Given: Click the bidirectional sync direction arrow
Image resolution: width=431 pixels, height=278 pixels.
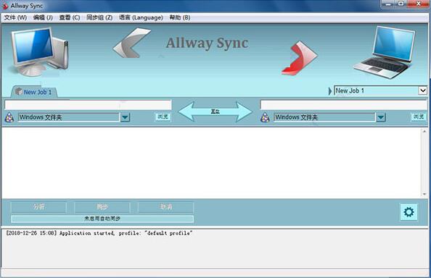Looking at the screenshot, I should [215, 111].
